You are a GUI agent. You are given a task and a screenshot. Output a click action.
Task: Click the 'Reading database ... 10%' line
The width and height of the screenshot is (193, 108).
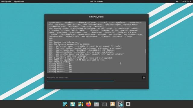[60, 66]
